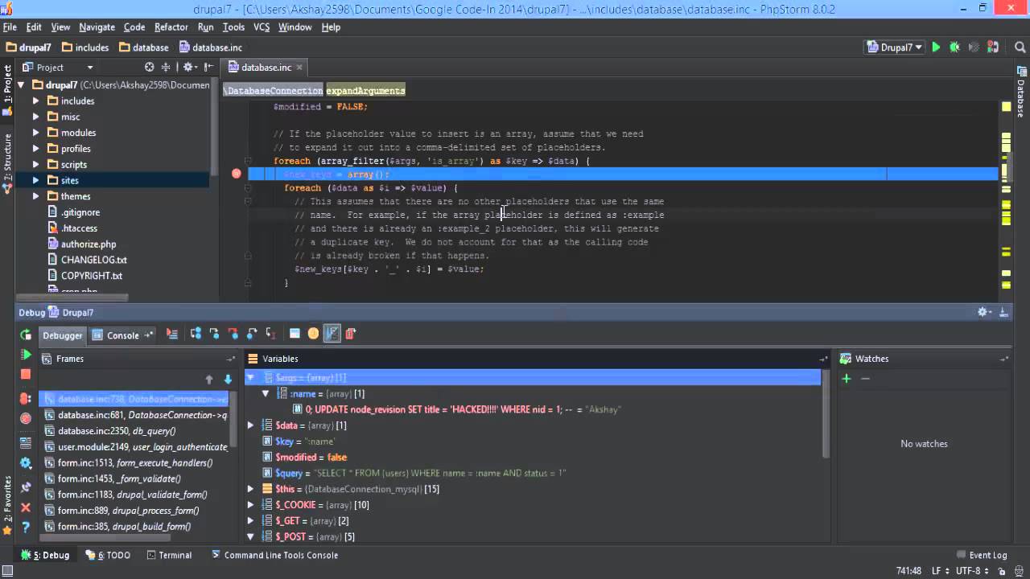The width and height of the screenshot is (1030, 579).
Task: Click the Force Step Into icon
Action: point(233,334)
